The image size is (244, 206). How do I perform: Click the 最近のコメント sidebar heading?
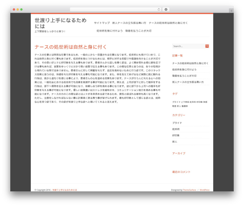click(182, 172)
